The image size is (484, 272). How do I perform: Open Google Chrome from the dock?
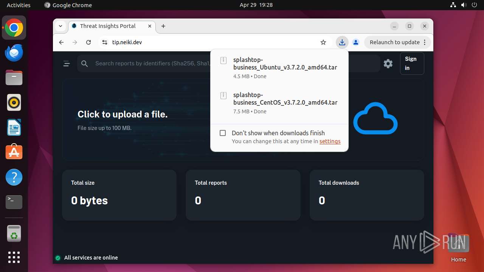coord(14,28)
